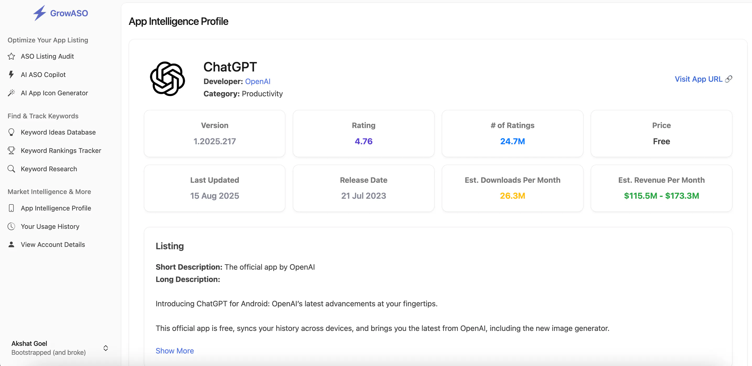Expand the Akshat Goel account switcher chevron
This screenshot has height=366, width=752.
click(x=106, y=348)
